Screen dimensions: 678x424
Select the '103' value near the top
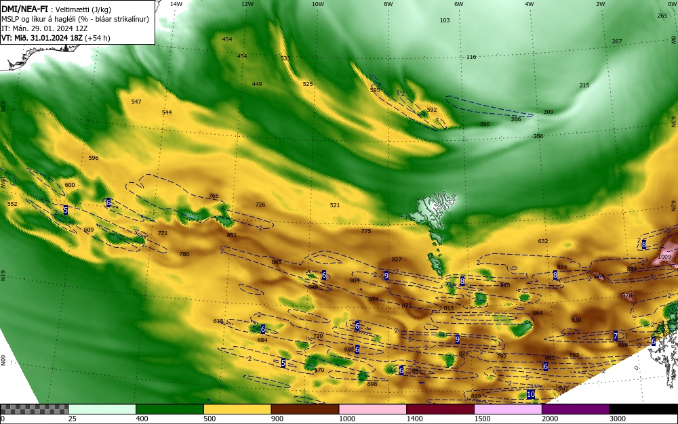click(x=445, y=20)
